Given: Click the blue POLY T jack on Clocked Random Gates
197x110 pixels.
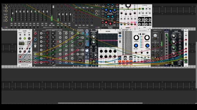Looking at the screenshot, I should [x=35, y=58].
